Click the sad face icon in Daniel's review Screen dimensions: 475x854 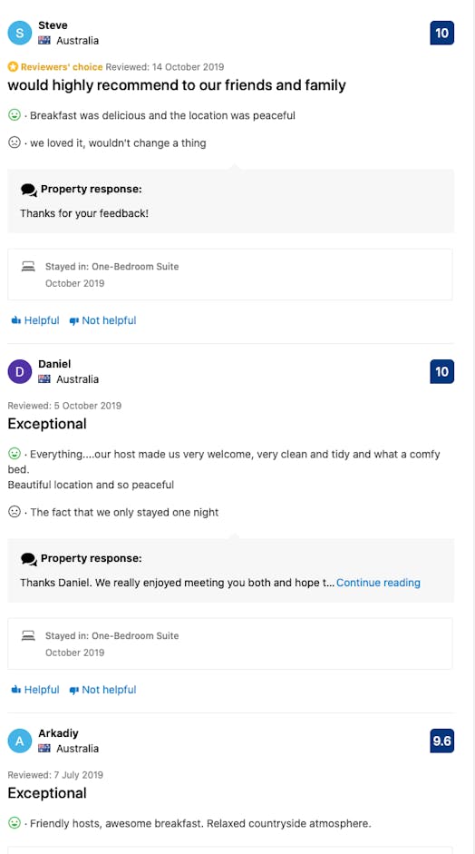(15, 512)
